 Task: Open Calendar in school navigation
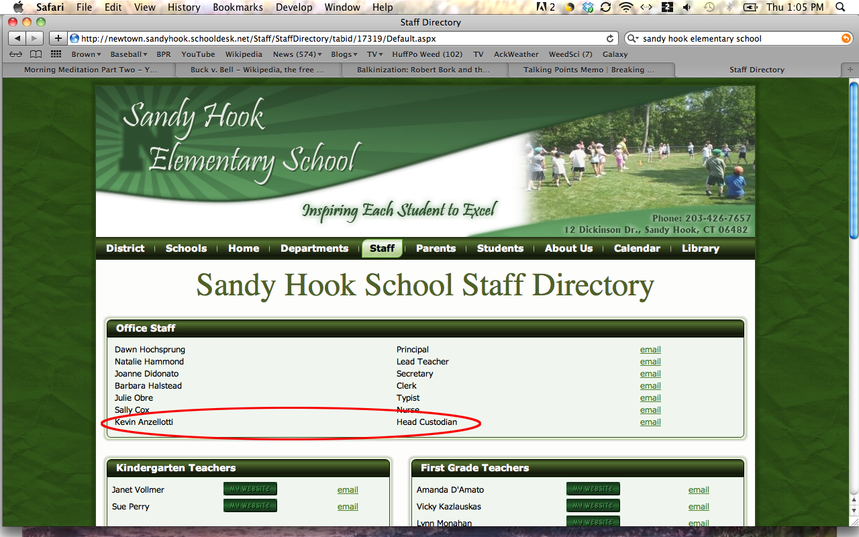pyautogui.click(x=637, y=248)
